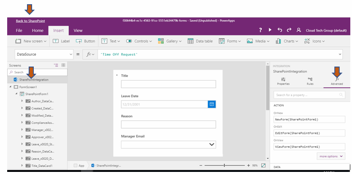This screenshot has width=352, height=174.
Task: Collapse the SharePointForm1 node
Action: coord(16,94)
